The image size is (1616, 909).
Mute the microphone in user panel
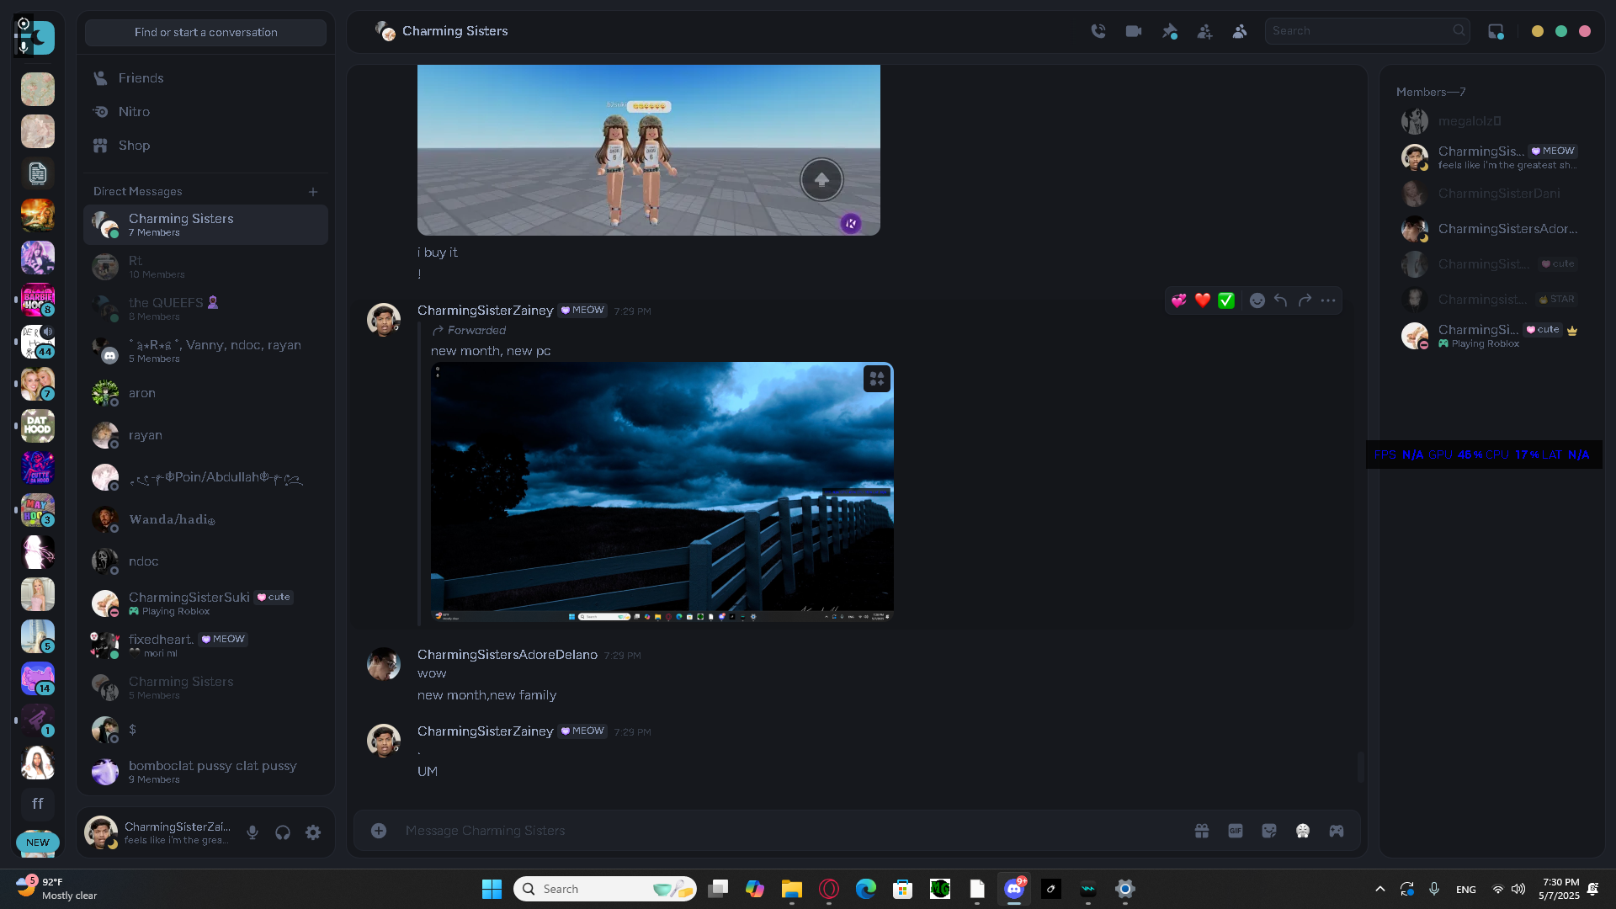pyautogui.click(x=252, y=832)
